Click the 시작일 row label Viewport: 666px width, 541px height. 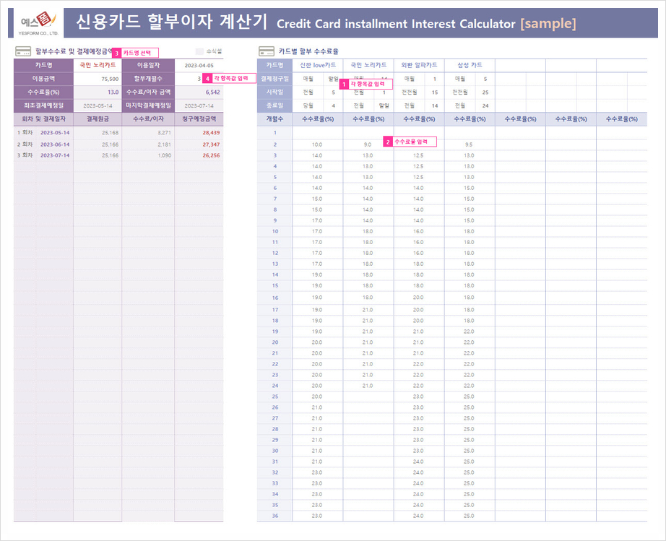click(x=274, y=92)
